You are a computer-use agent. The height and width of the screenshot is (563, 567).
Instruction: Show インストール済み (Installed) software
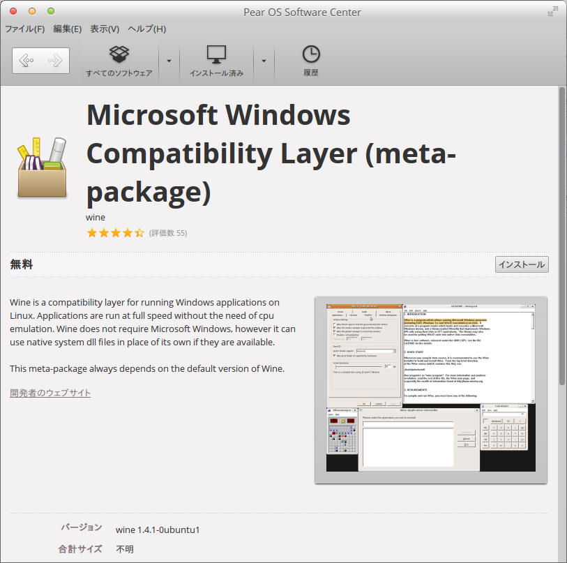tap(217, 61)
